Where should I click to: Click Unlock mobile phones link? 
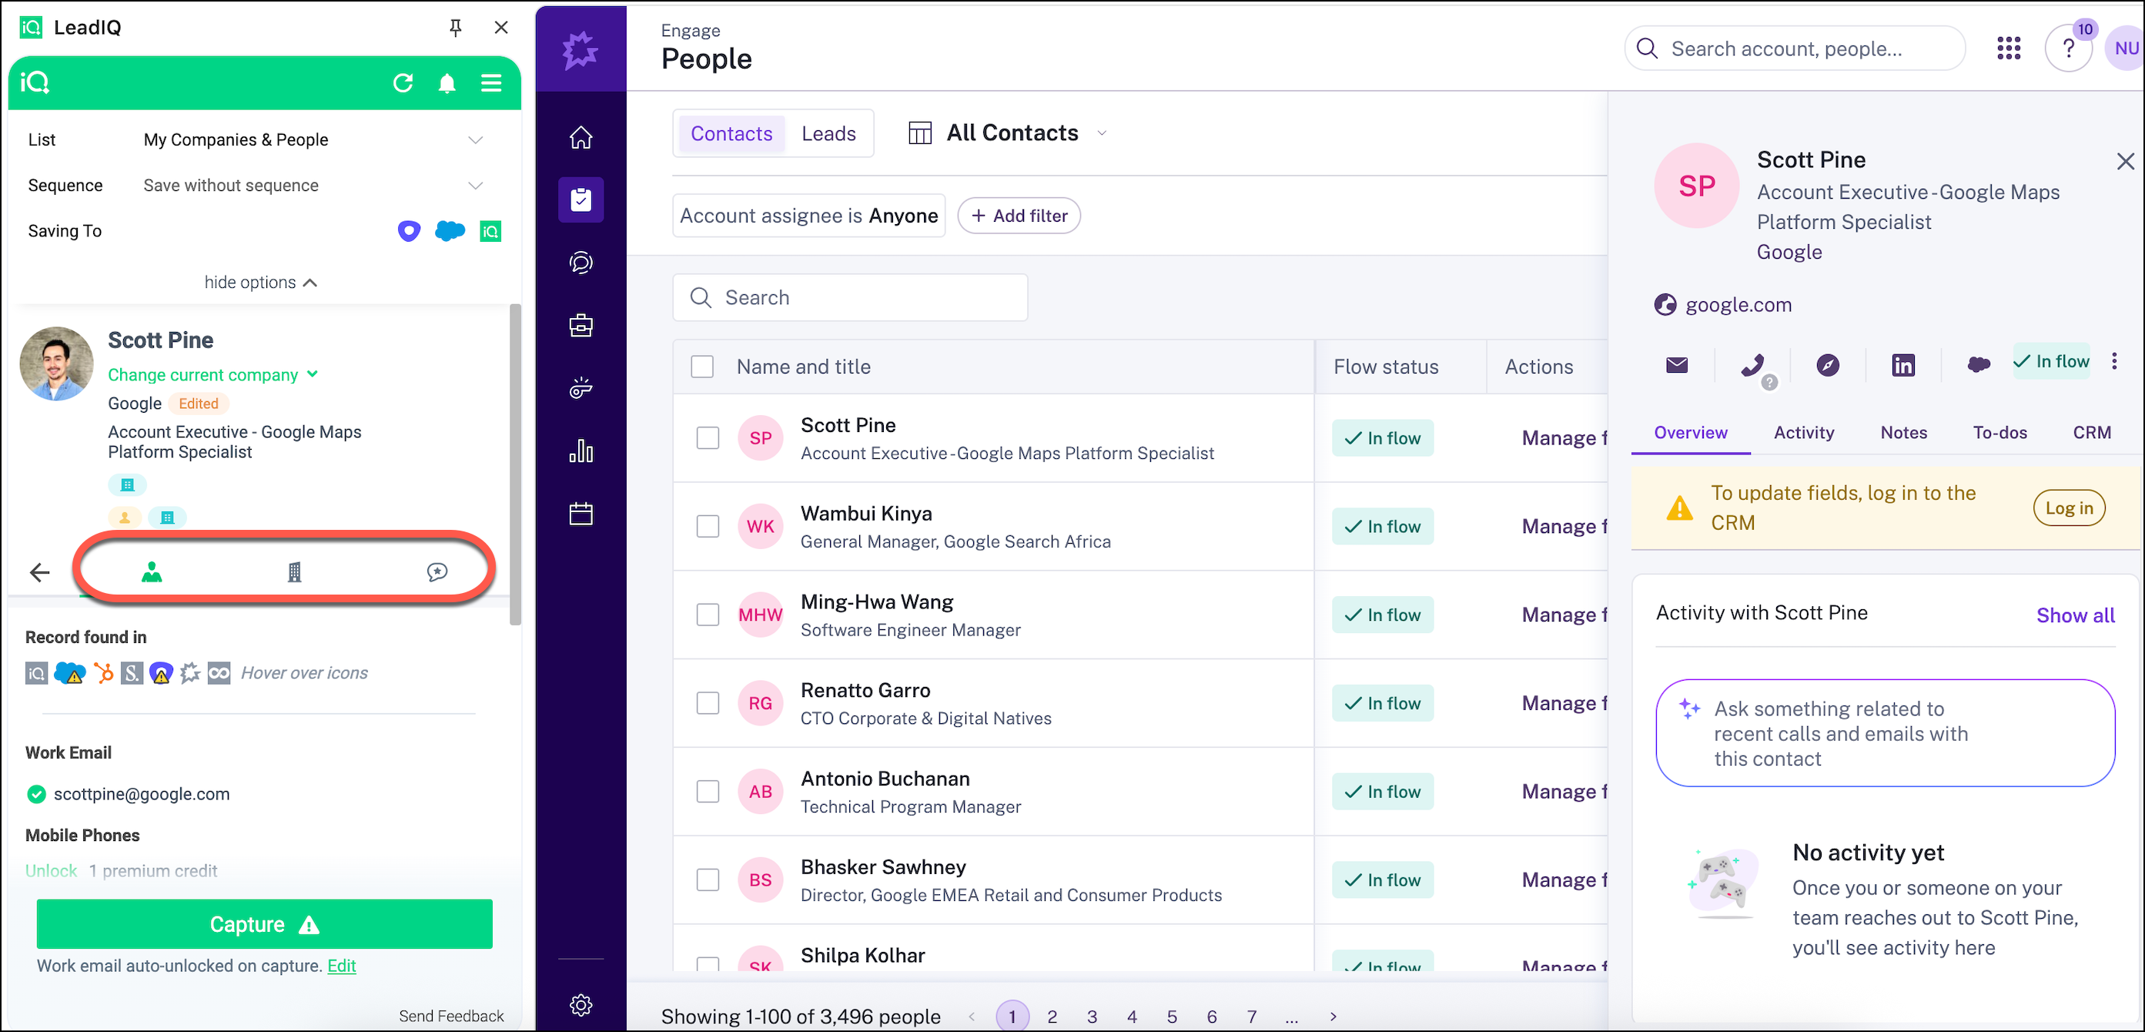pos(51,870)
